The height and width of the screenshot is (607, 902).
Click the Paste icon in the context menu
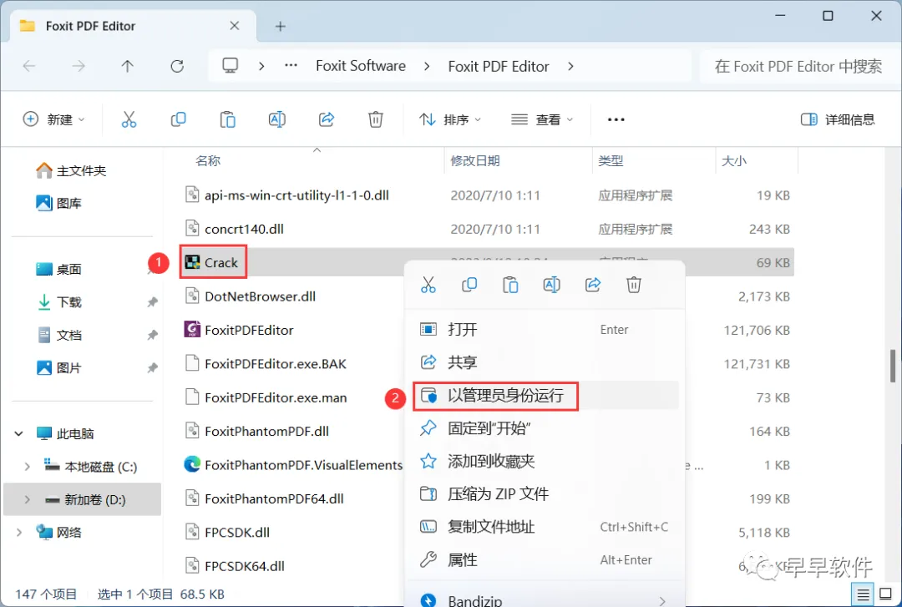pyautogui.click(x=510, y=284)
